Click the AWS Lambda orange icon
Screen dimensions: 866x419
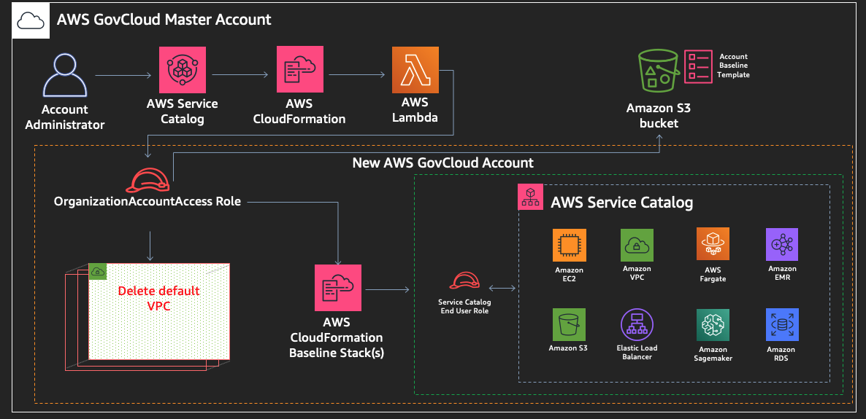tap(415, 69)
